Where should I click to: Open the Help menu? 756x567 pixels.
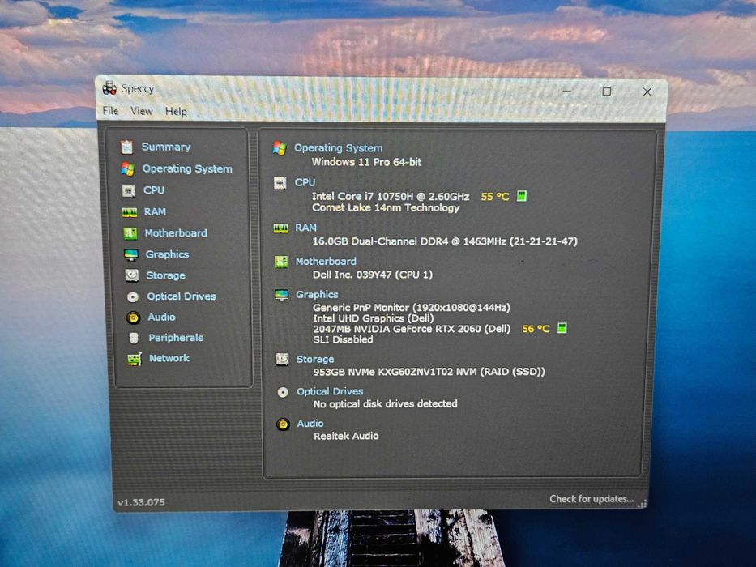pyautogui.click(x=176, y=112)
